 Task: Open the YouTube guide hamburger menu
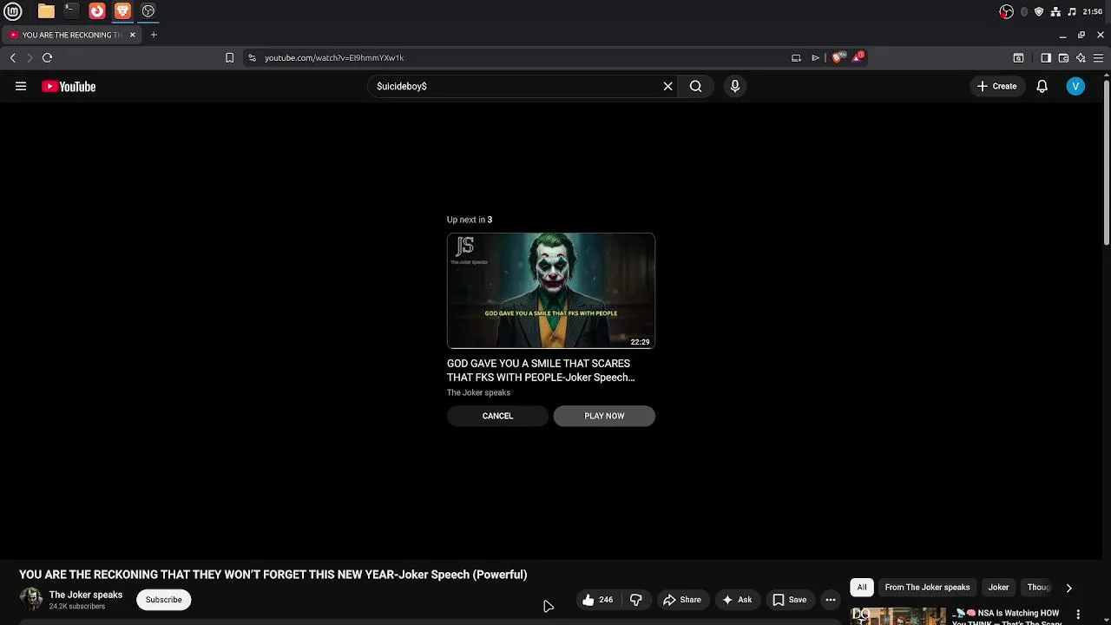(x=21, y=86)
